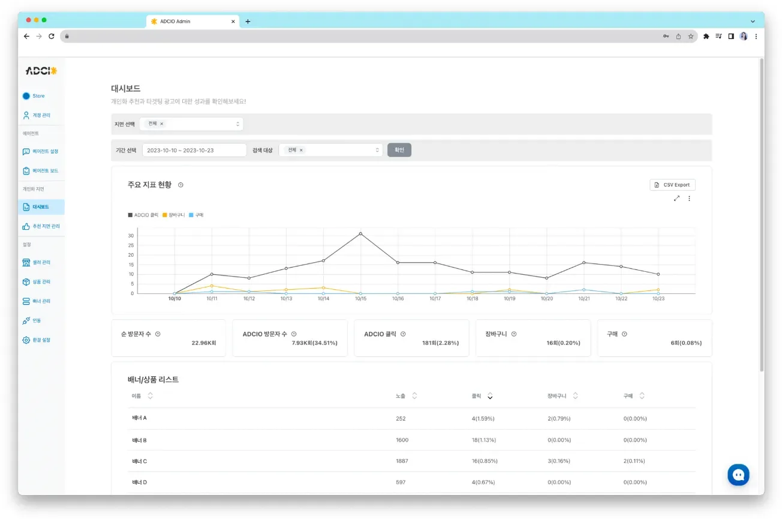Open 대시보드 in the sidebar

[x=41, y=207]
